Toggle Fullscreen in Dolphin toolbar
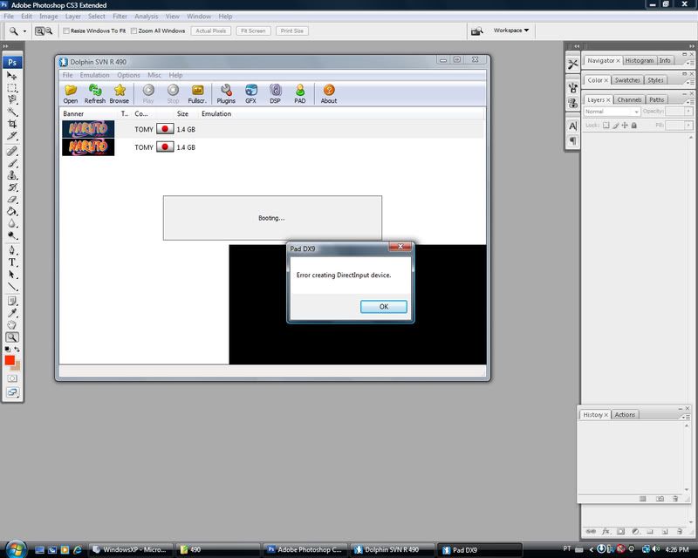Viewport: 698px width, 558px height. pos(197,94)
